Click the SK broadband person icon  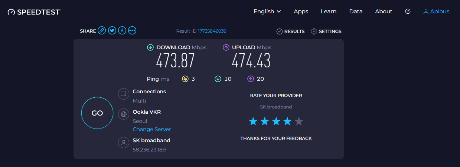click(x=123, y=143)
